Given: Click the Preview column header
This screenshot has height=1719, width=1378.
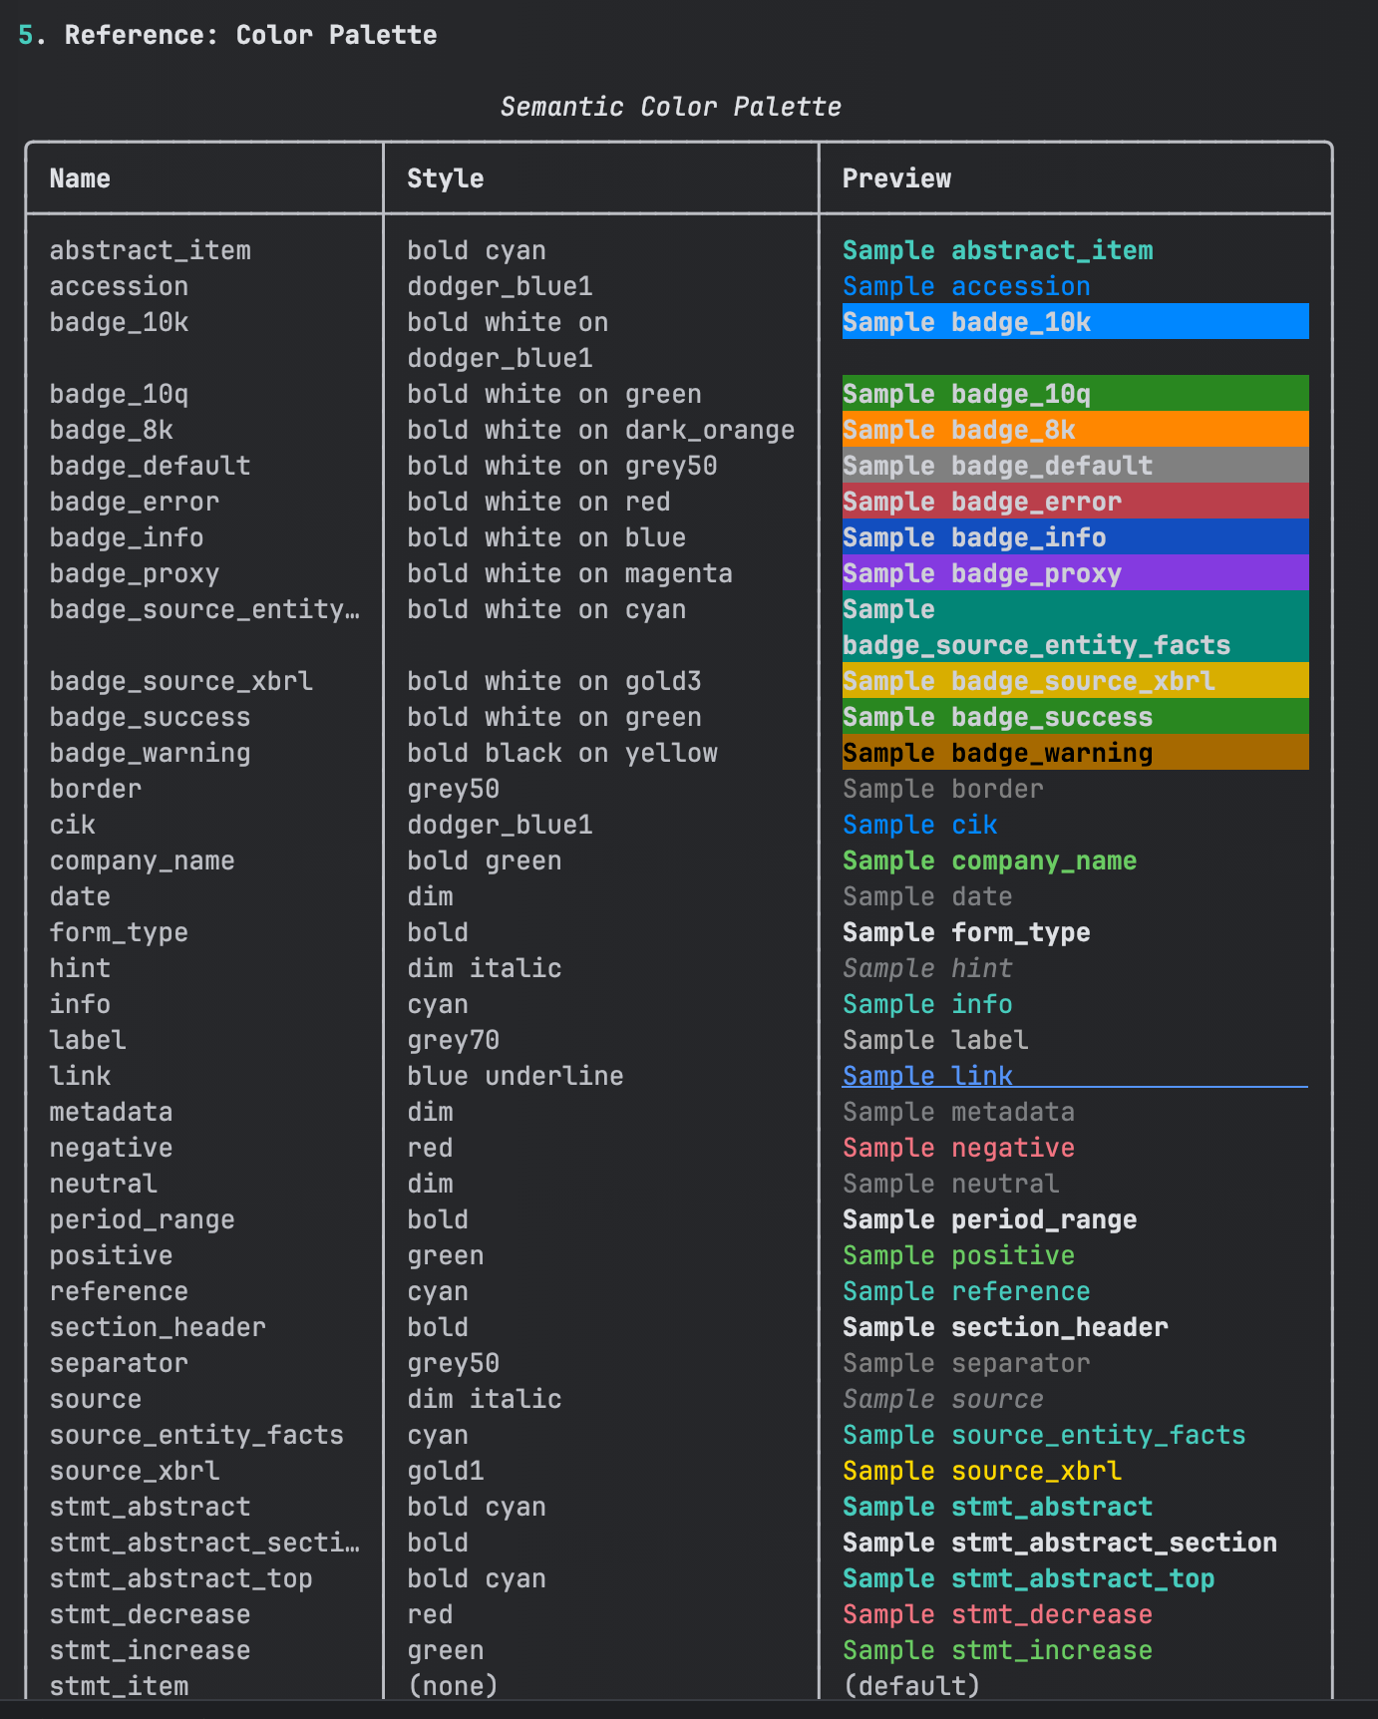Looking at the screenshot, I should coord(896,178).
